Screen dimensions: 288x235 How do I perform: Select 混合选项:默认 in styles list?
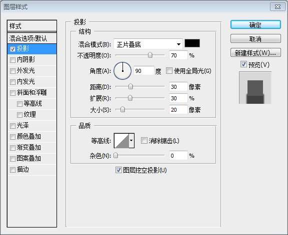coord(32,38)
